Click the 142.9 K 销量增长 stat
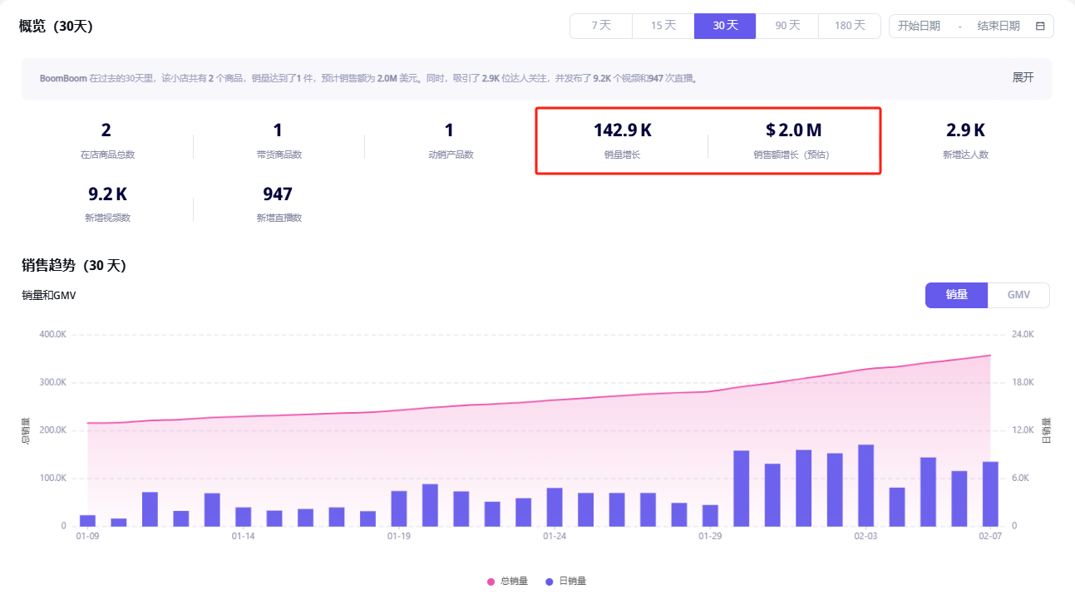The height and width of the screenshot is (599, 1075). pos(622,140)
